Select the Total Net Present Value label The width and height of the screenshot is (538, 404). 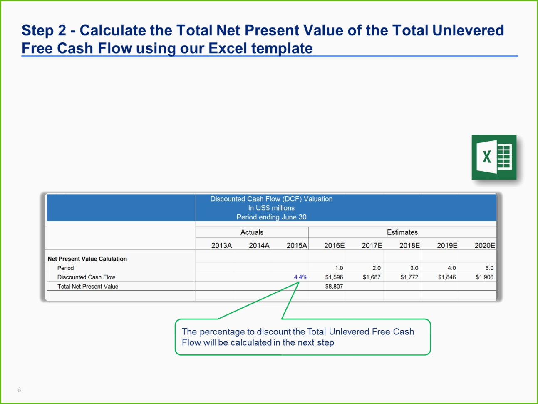point(88,287)
